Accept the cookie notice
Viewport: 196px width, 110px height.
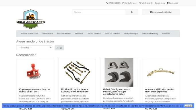(188, 106)
